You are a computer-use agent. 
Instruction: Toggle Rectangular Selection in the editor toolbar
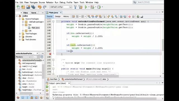click(x=104, y=17)
